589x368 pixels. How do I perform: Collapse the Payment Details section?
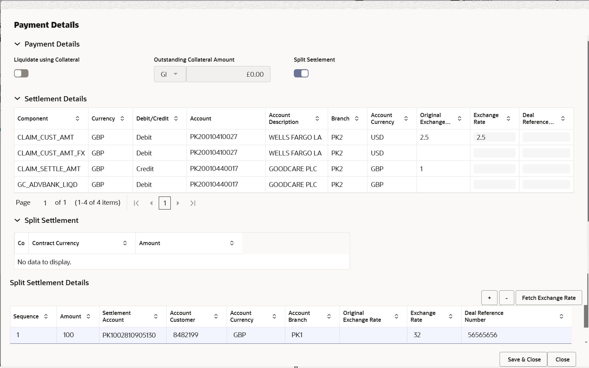click(17, 44)
